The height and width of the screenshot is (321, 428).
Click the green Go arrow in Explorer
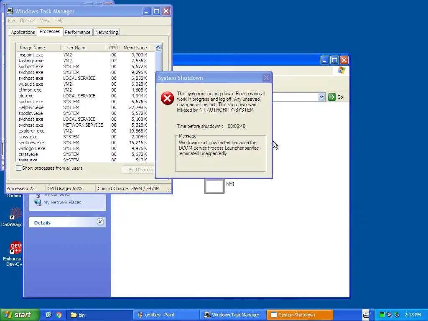click(x=331, y=97)
